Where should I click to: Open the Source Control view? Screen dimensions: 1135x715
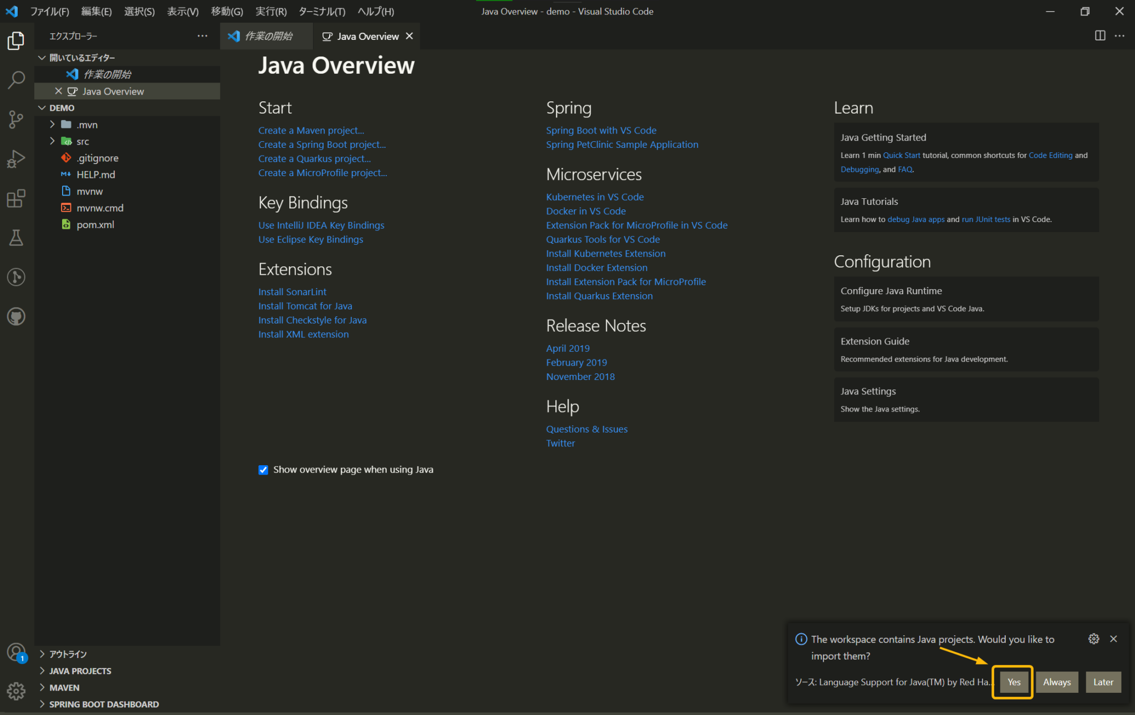[16, 119]
